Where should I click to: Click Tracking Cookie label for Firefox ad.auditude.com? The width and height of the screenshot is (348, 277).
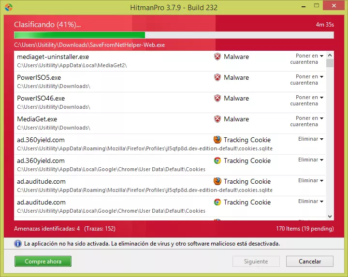(247, 181)
